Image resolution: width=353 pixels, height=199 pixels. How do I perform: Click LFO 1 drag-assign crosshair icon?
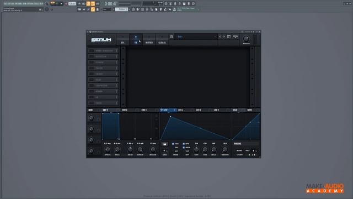pyautogui.click(x=162, y=110)
